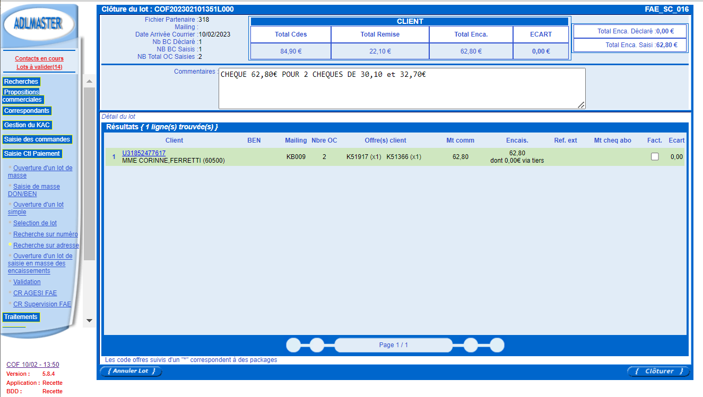Open the Recherches menu
This screenshot has height=397, width=703.
(21, 82)
